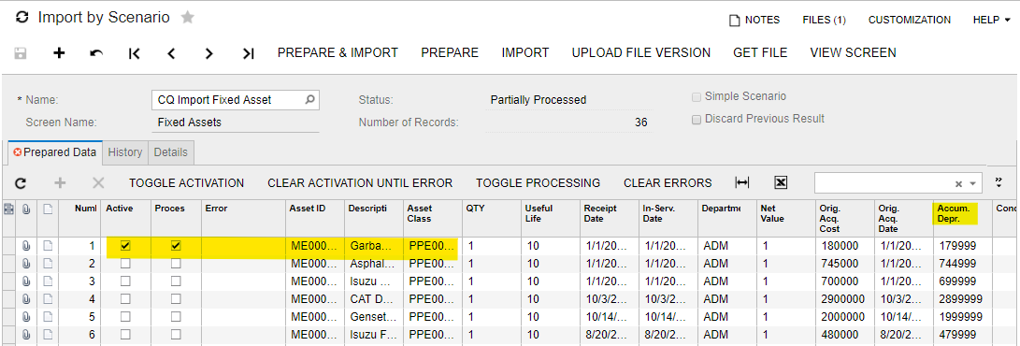
Task: Expand the Help dropdown menu
Action: (991, 21)
